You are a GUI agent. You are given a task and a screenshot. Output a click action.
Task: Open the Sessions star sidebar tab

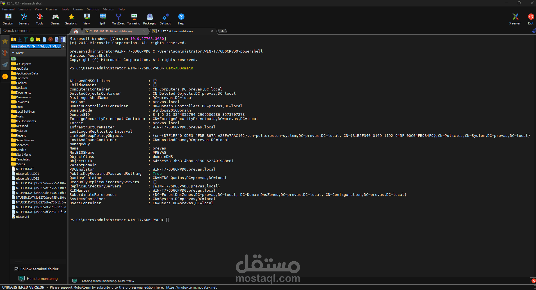(5, 41)
